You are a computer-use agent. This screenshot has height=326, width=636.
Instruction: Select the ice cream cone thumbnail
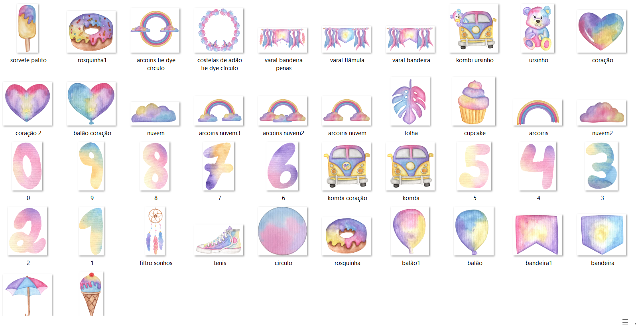point(91,294)
